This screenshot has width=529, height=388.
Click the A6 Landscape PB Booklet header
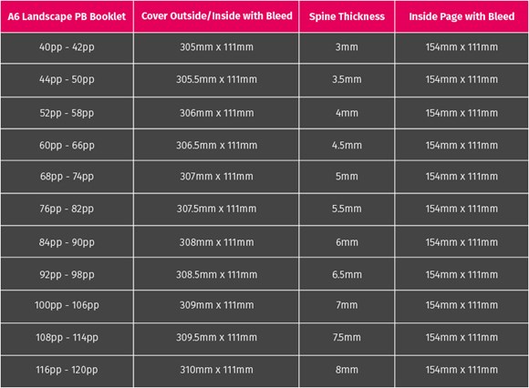67,16
